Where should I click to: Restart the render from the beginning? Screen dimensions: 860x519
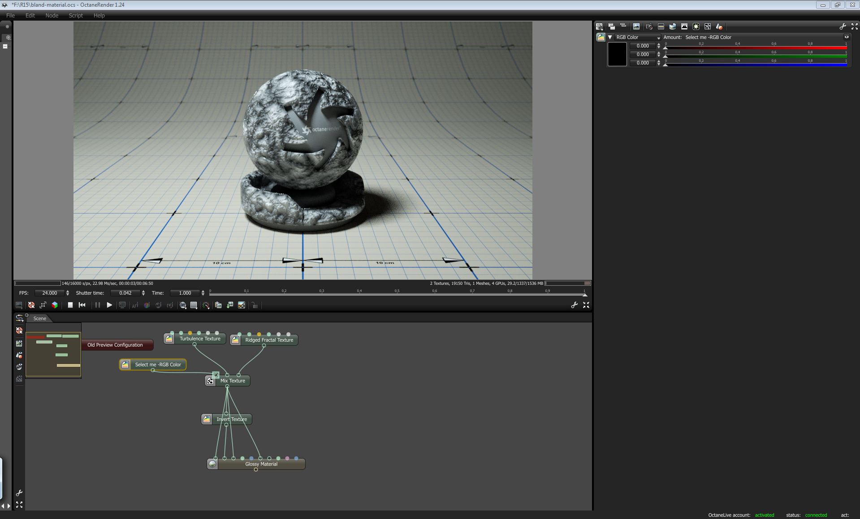pos(82,305)
